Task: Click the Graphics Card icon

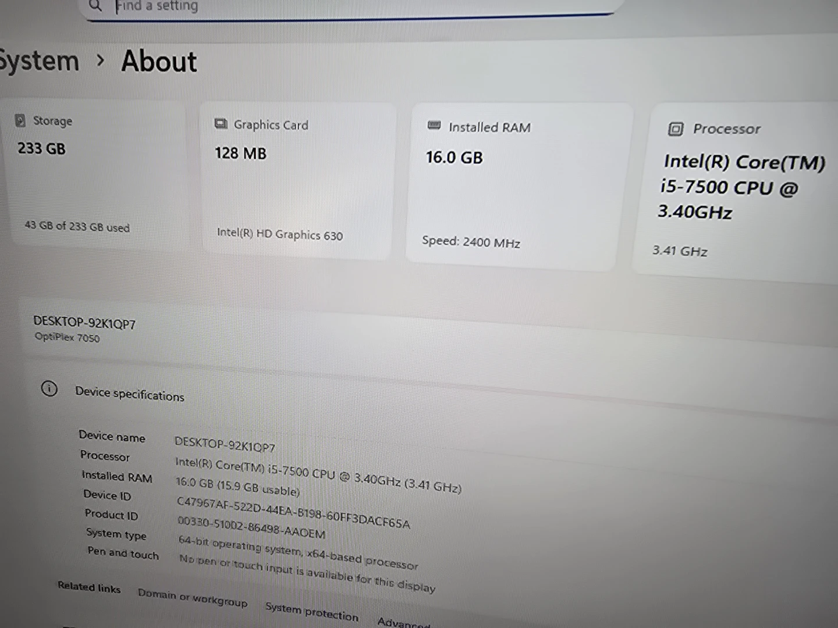Action: [221, 124]
